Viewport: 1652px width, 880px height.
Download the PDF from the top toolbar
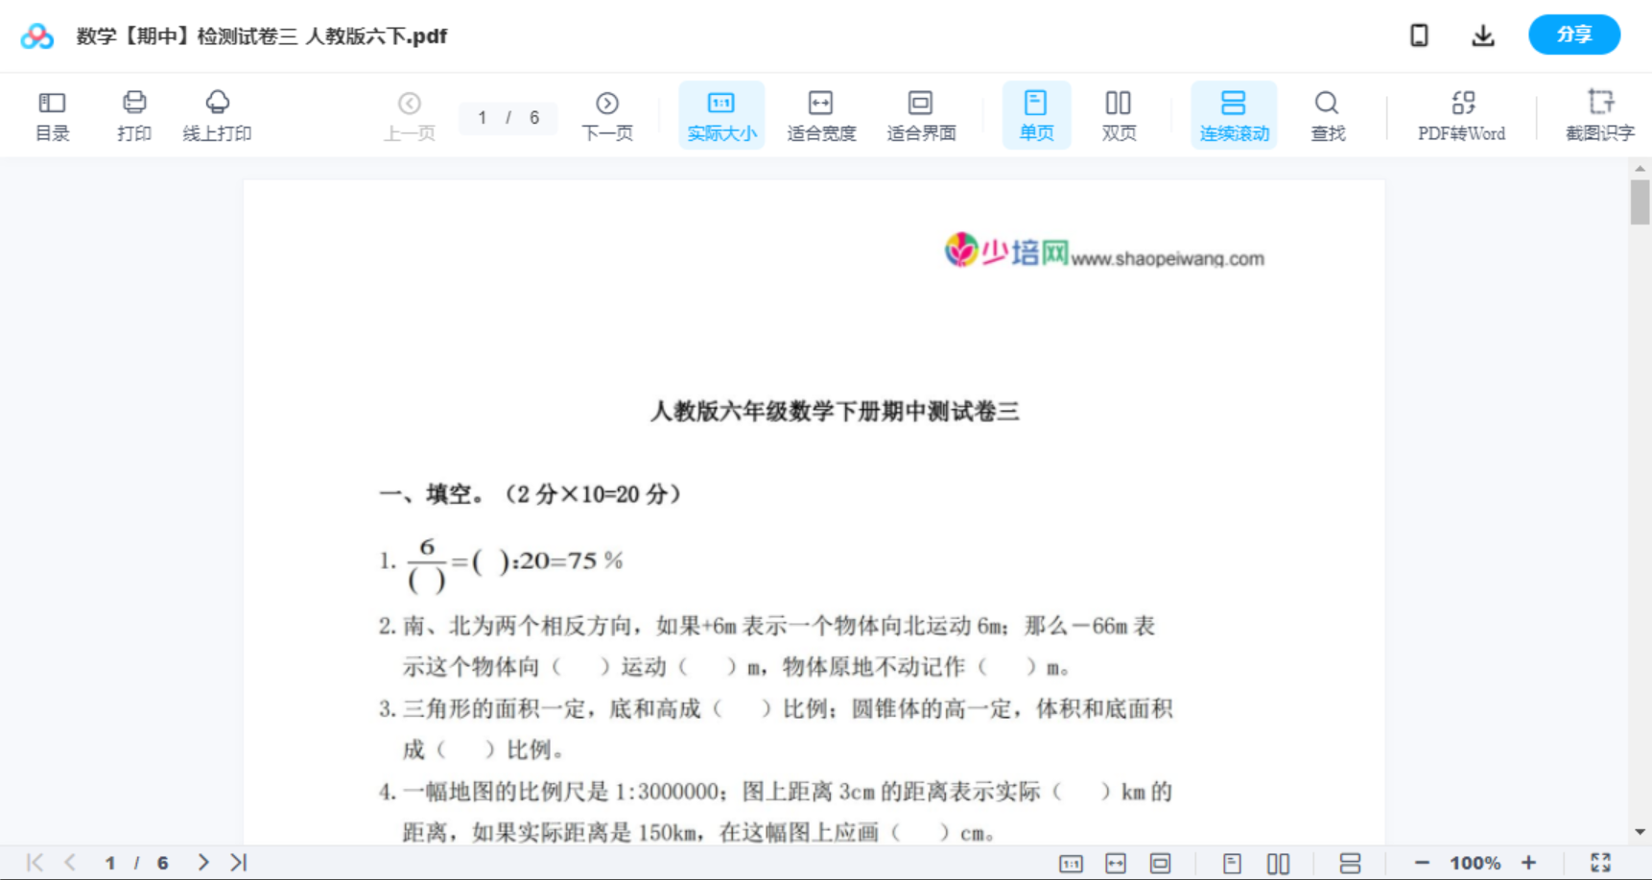pyautogui.click(x=1483, y=35)
